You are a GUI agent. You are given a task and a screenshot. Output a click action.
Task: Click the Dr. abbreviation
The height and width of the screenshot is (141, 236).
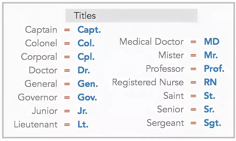tap(84, 70)
